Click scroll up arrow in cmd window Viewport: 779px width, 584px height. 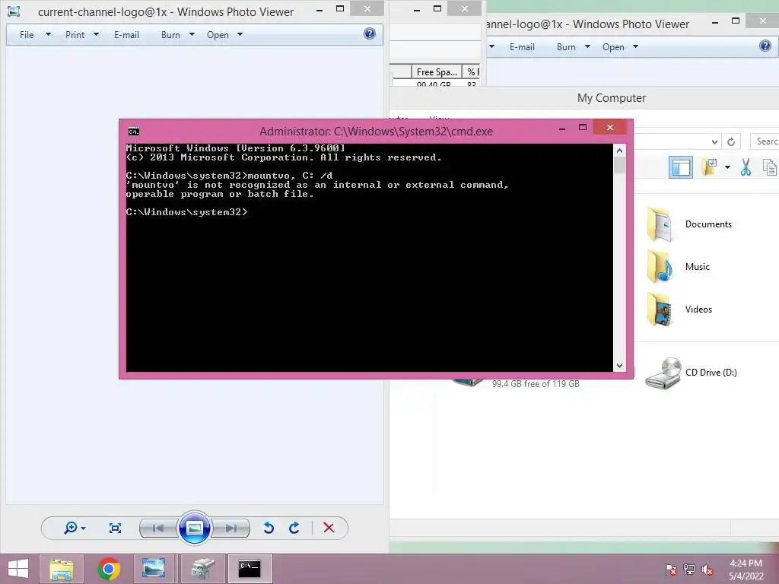[619, 151]
